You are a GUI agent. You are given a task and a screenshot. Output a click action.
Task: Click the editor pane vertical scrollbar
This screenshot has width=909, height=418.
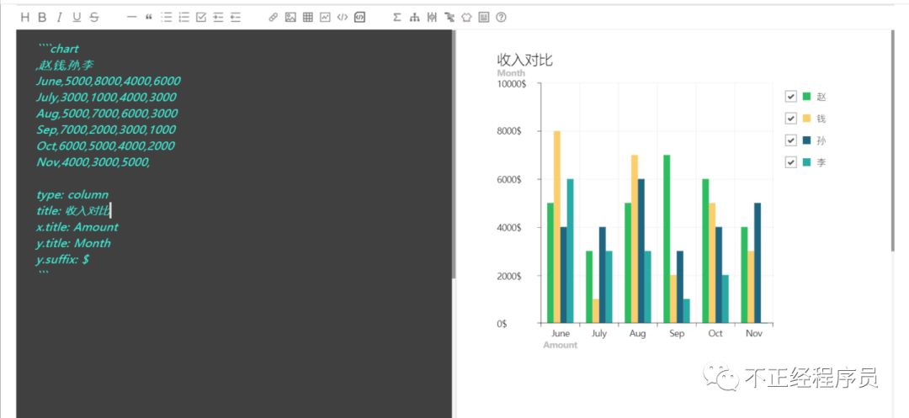454,153
